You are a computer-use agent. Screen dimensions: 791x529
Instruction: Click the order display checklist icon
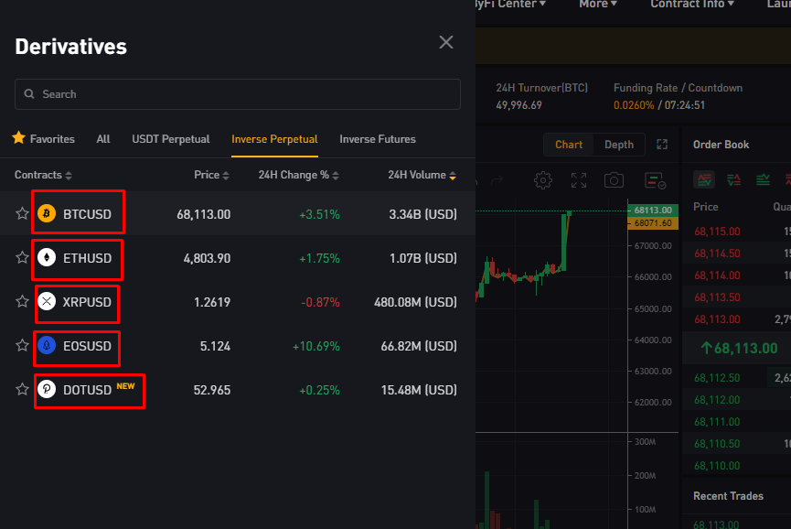coord(656,180)
